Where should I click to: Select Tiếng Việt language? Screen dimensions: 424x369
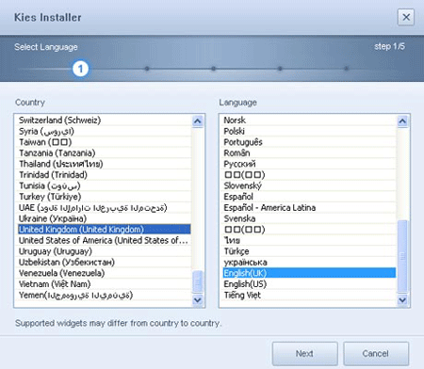point(309,295)
